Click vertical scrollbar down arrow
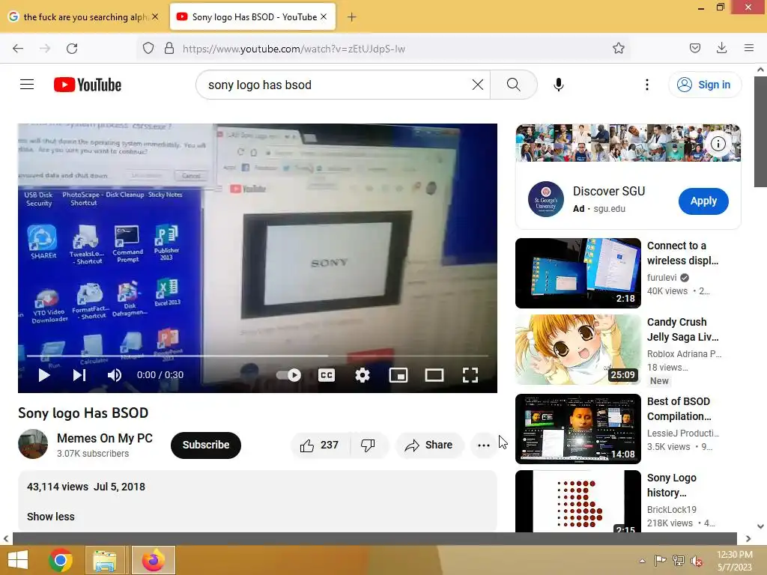The width and height of the screenshot is (767, 575). coord(761,526)
